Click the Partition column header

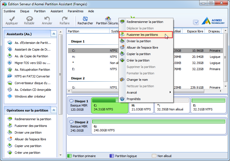88,31
